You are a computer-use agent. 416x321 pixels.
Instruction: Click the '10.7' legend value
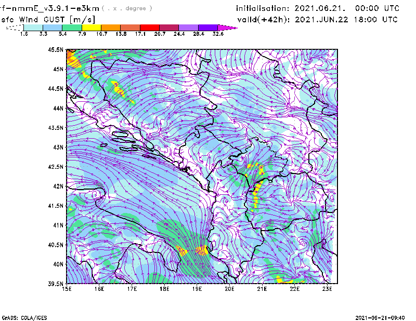[101, 34]
